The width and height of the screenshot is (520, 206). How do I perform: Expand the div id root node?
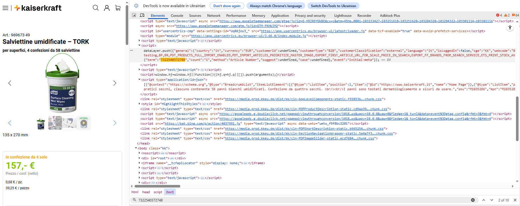(x=139, y=158)
